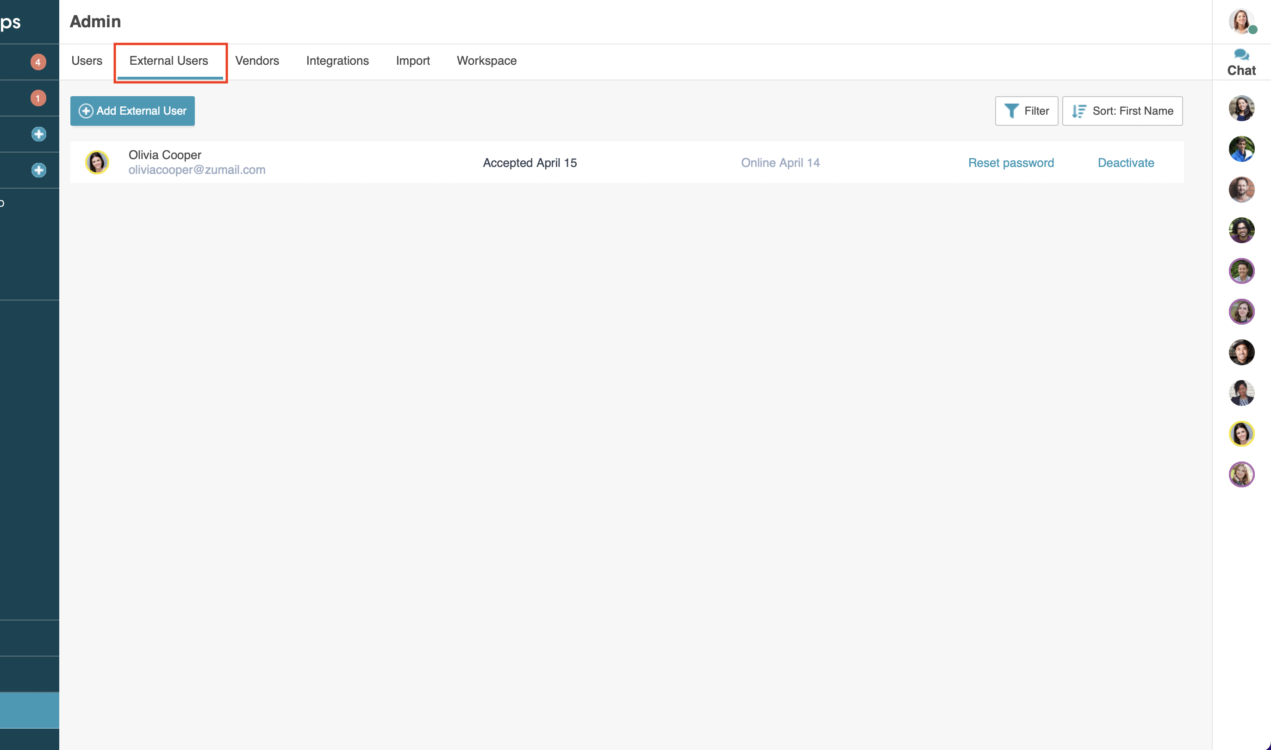Click the red badge showing 1 in sidebar
1271x750 pixels.
point(37,98)
